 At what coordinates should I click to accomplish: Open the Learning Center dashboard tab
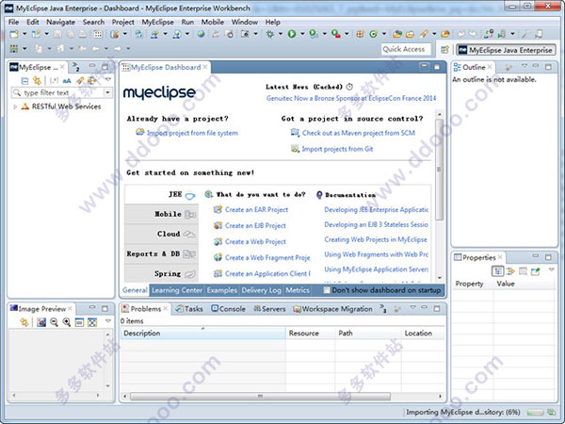(177, 290)
